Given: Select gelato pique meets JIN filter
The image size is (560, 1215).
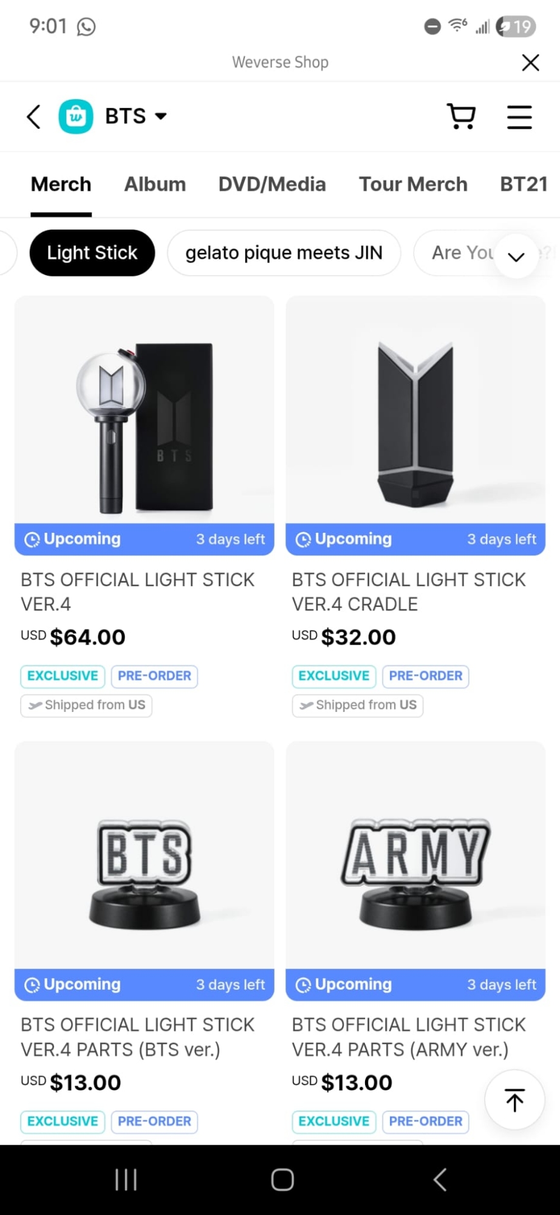Looking at the screenshot, I should [284, 253].
